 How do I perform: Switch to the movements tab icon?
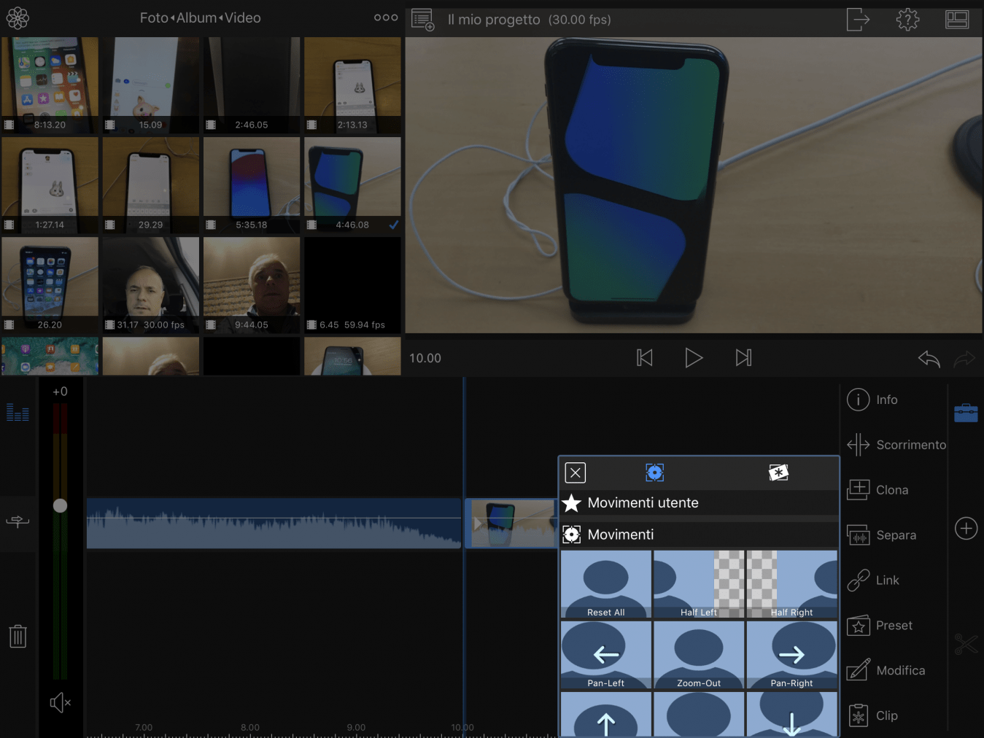coord(655,473)
